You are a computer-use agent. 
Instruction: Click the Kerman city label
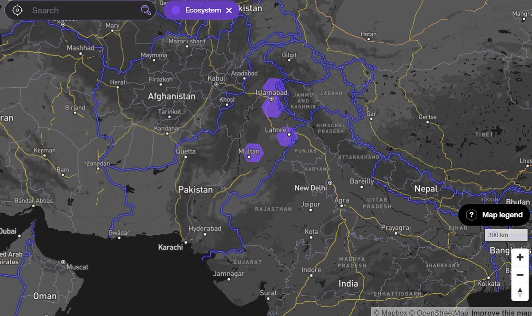coord(44,151)
